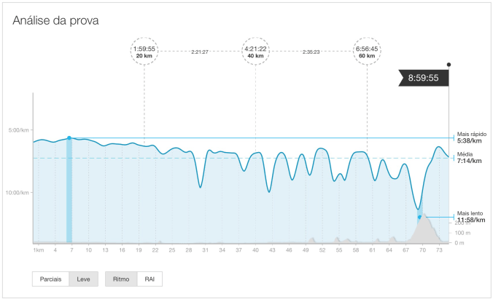Click the 8:59:55 finish time flag

(x=423, y=78)
